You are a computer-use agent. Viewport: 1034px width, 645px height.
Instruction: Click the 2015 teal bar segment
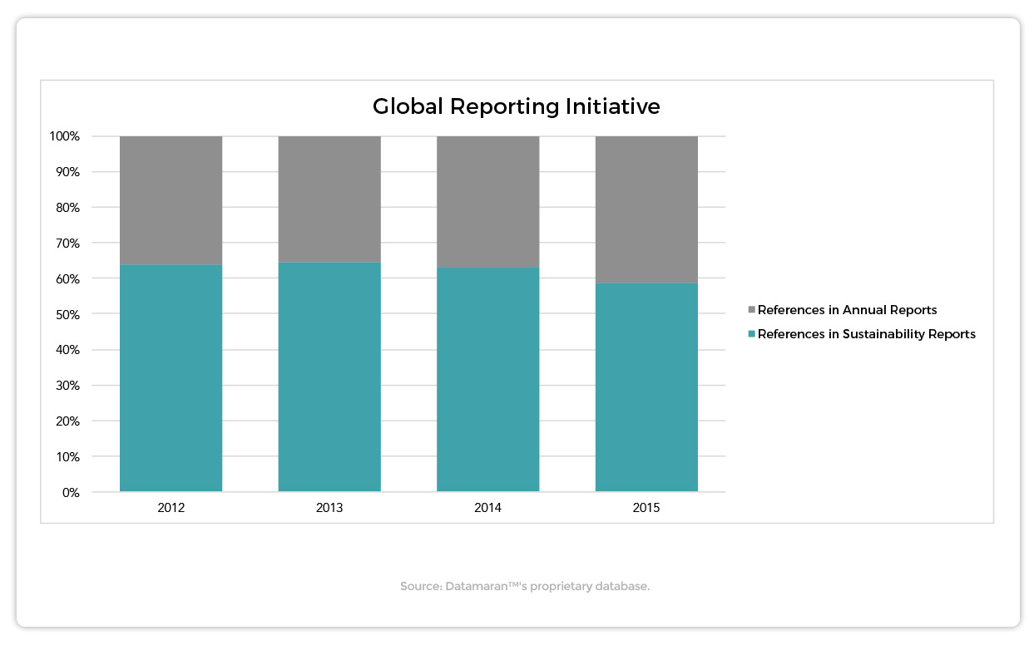[x=646, y=387]
